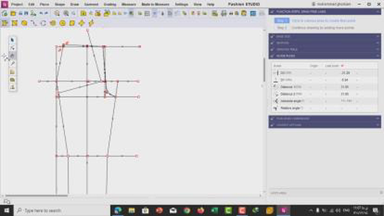Open the Shape menu
Screen dimensions: 384x216
[x=60, y=4]
